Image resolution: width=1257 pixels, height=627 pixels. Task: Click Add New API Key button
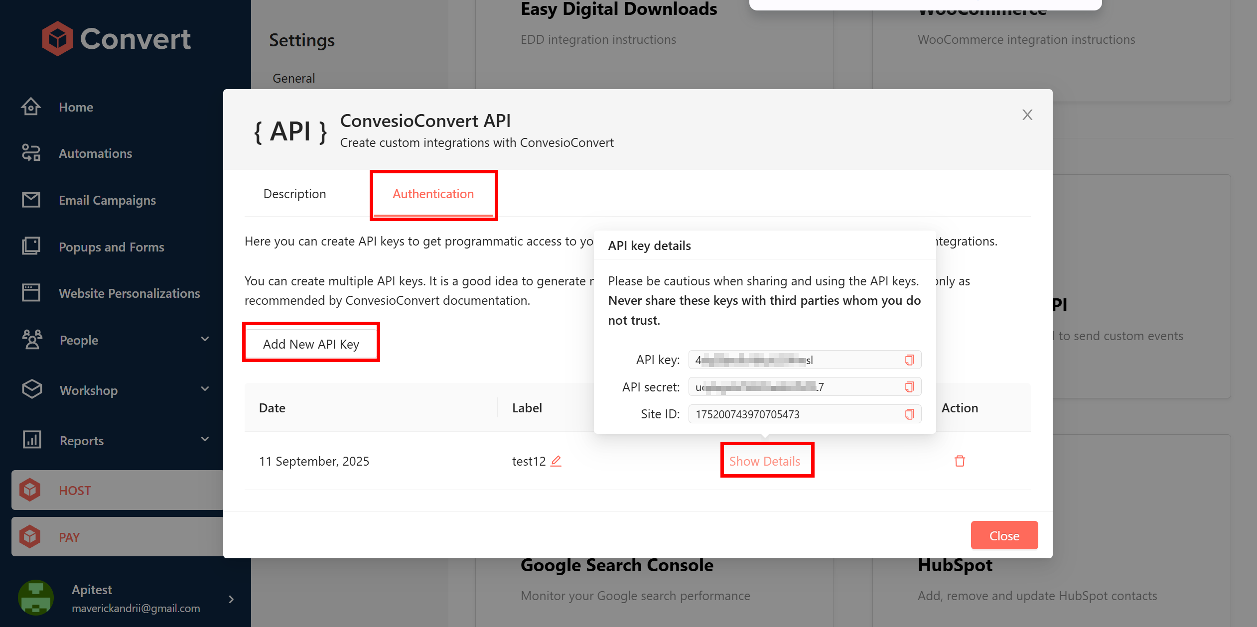click(311, 344)
